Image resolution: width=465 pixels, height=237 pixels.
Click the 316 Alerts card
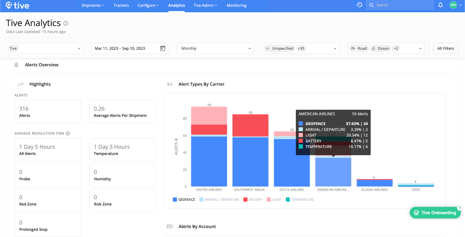(x=48, y=112)
